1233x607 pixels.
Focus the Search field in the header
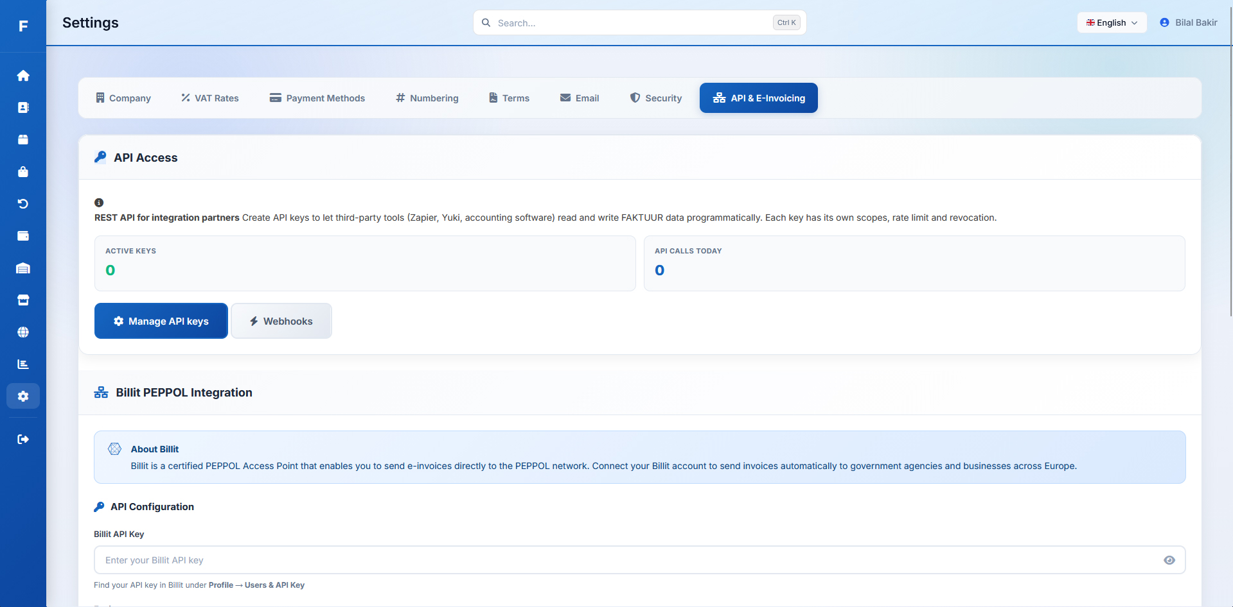pos(640,22)
